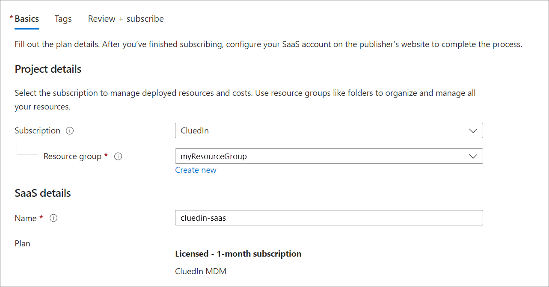Select the Project details heading
The width and height of the screenshot is (549, 287).
(x=48, y=69)
